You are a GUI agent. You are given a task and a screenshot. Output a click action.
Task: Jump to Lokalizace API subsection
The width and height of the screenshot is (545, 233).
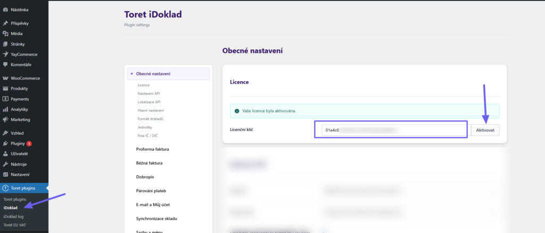[149, 102]
